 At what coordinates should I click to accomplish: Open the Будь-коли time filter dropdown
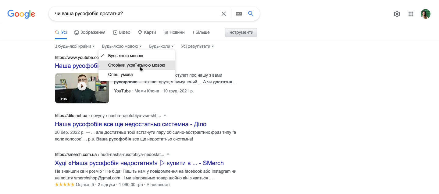click(161, 46)
